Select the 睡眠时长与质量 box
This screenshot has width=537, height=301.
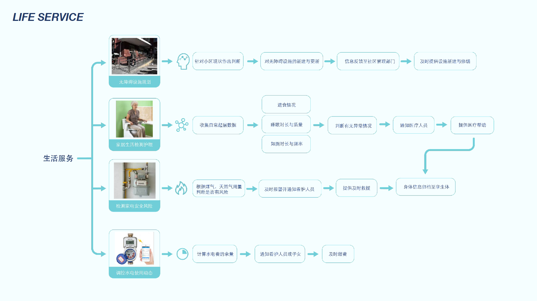click(x=286, y=124)
